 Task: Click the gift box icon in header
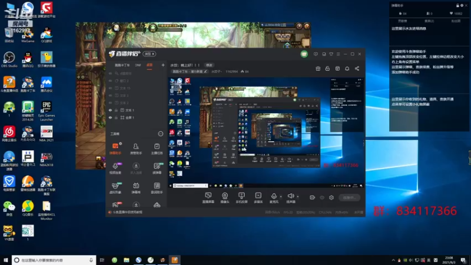[x=318, y=68]
